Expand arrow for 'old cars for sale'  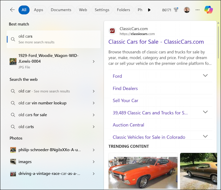click(x=94, y=115)
